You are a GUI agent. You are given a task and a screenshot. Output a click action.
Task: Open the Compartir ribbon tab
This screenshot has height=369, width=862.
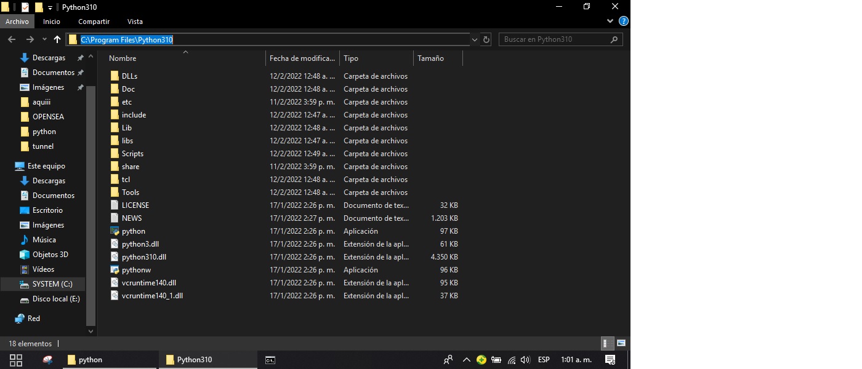tap(94, 22)
